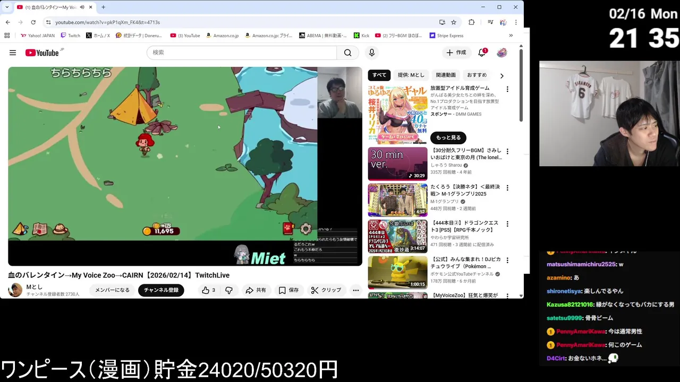Click the Chrome address bar URL
This screenshot has height=382, width=680.
[107, 22]
